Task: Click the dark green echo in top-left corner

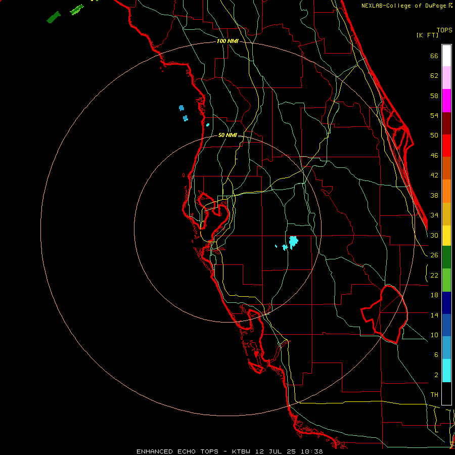Action: (x=54, y=17)
